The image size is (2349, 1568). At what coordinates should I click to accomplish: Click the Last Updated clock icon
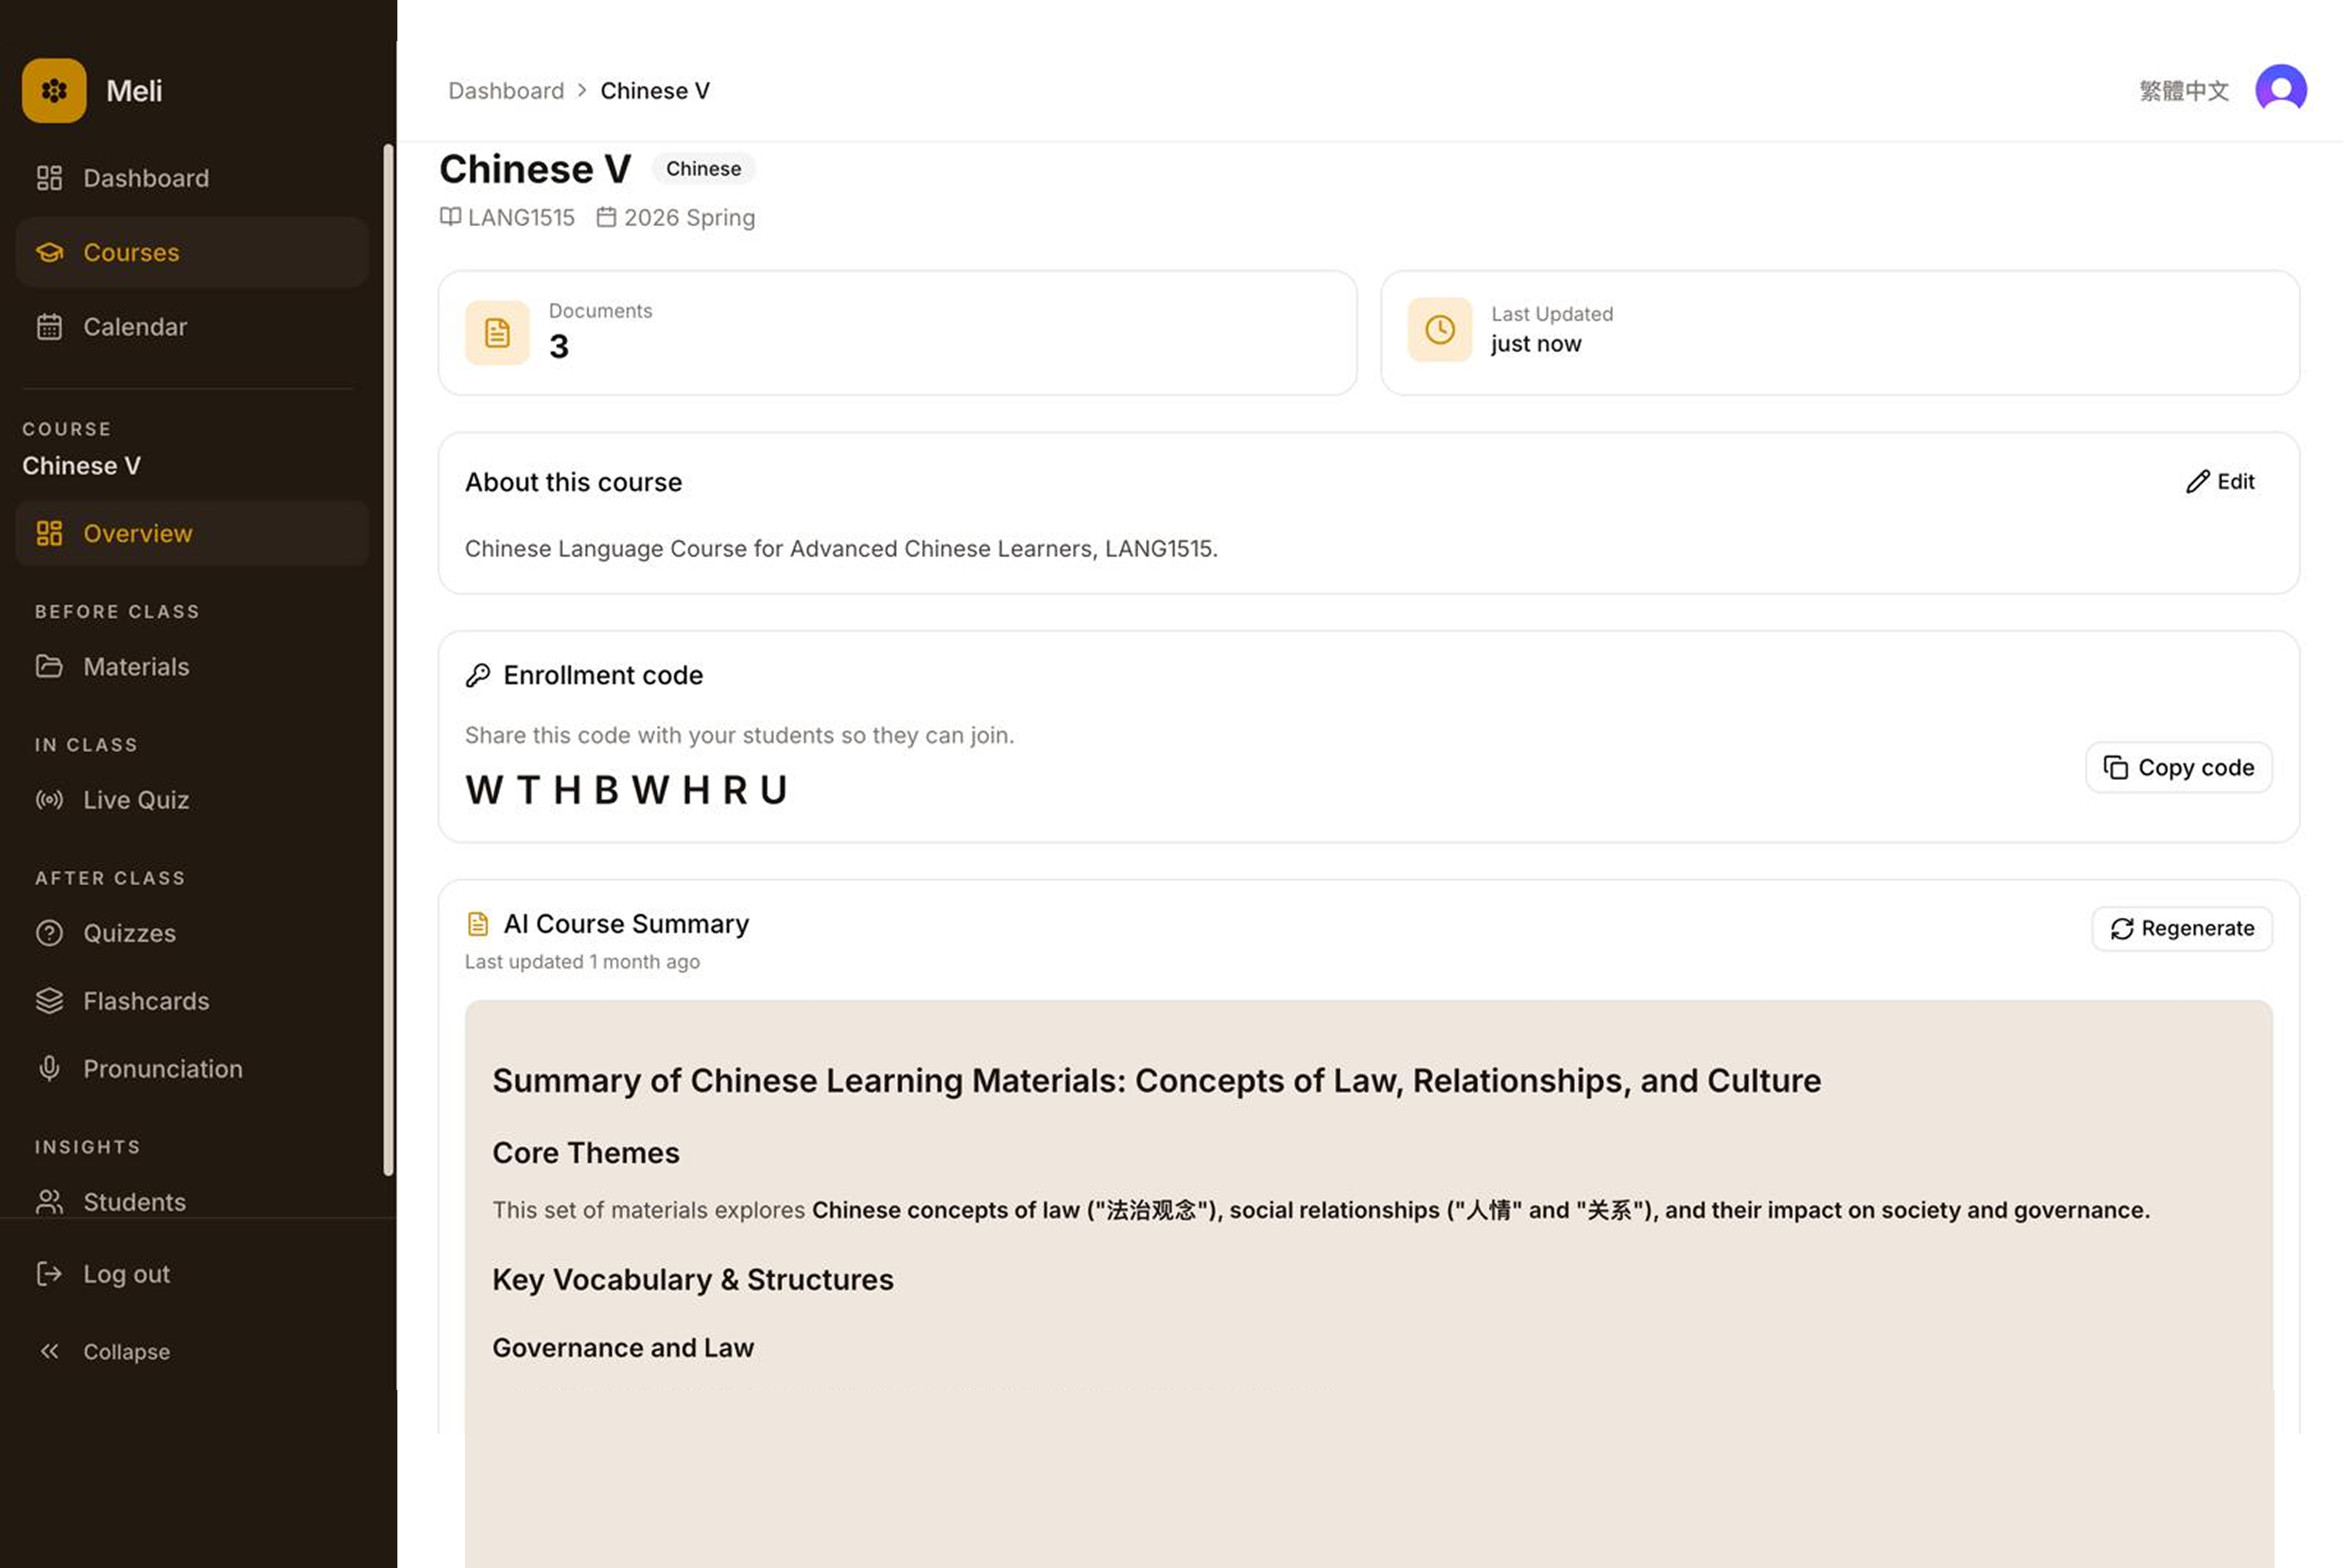1440,330
